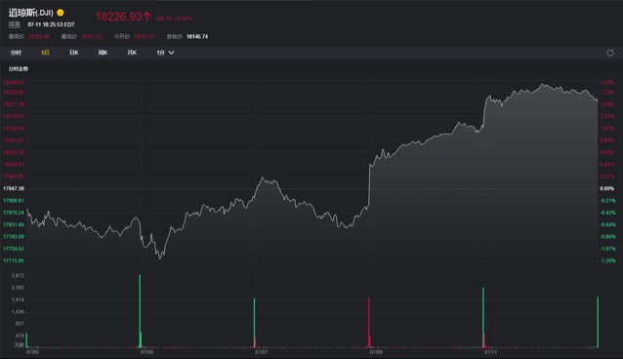Click the -1.29% right axis label
The image size is (623, 359).
(608, 260)
